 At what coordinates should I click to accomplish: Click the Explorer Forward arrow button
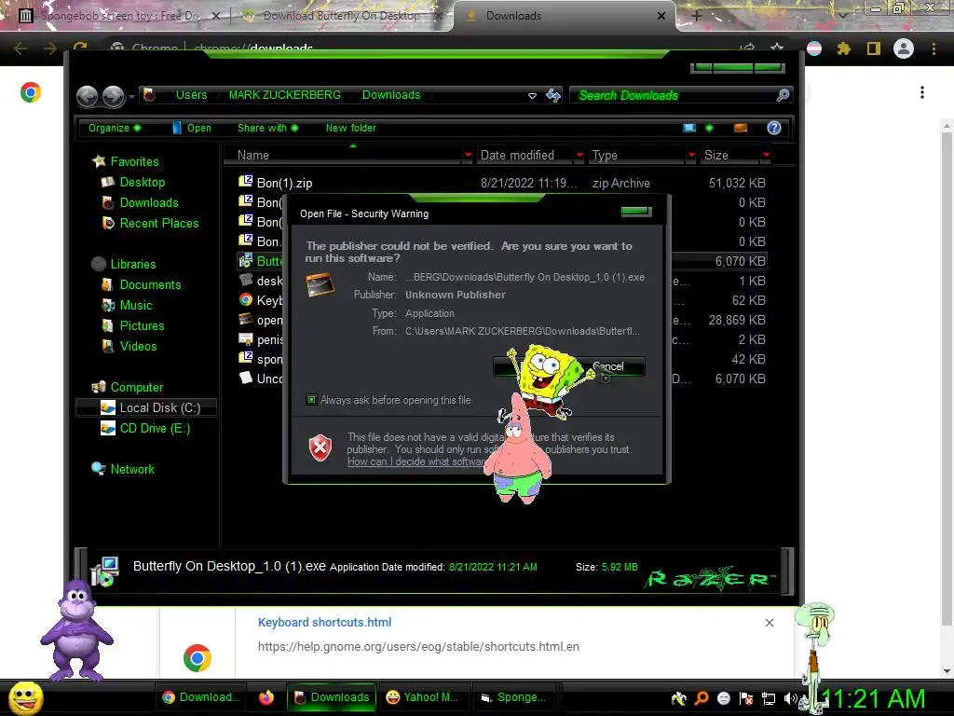[x=113, y=96]
